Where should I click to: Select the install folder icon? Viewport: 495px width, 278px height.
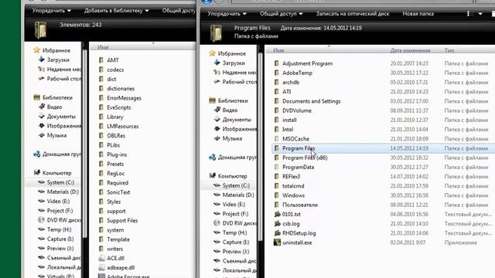click(x=277, y=120)
